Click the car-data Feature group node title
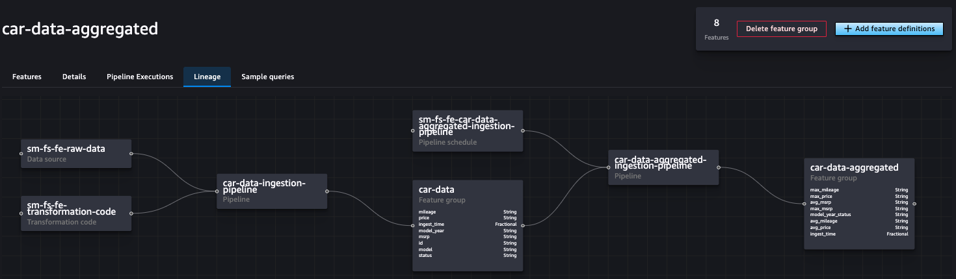The image size is (956, 279). (436, 190)
